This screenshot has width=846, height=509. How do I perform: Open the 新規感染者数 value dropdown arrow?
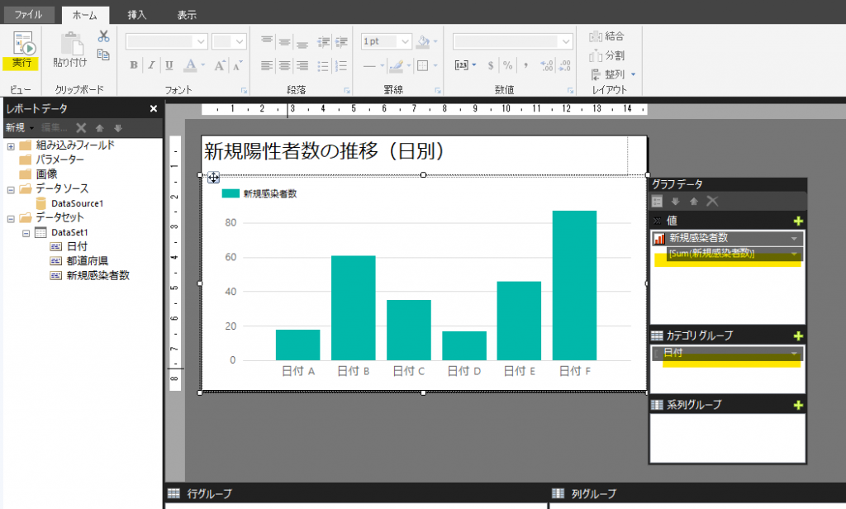[x=794, y=239]
